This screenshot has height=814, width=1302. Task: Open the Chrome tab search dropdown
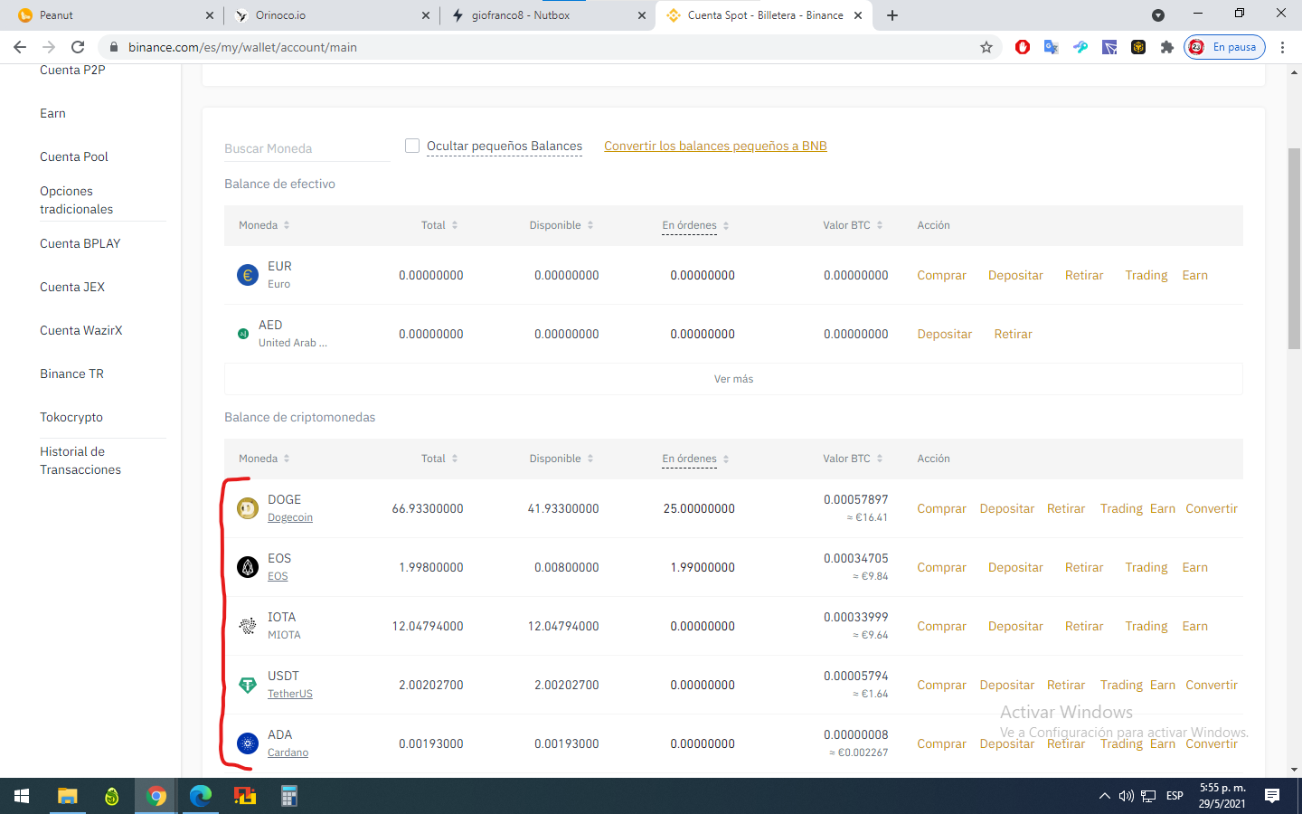(x=1158, y=15)
